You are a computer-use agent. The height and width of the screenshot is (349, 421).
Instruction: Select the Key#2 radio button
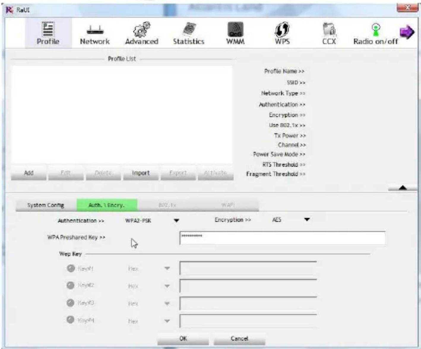click(x=70, y=285)
